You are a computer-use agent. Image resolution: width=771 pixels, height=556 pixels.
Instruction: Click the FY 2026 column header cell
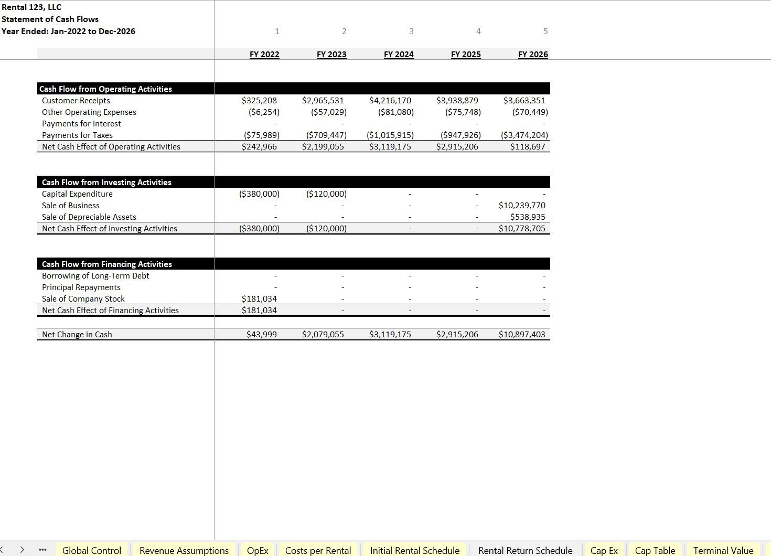(533, 55)
